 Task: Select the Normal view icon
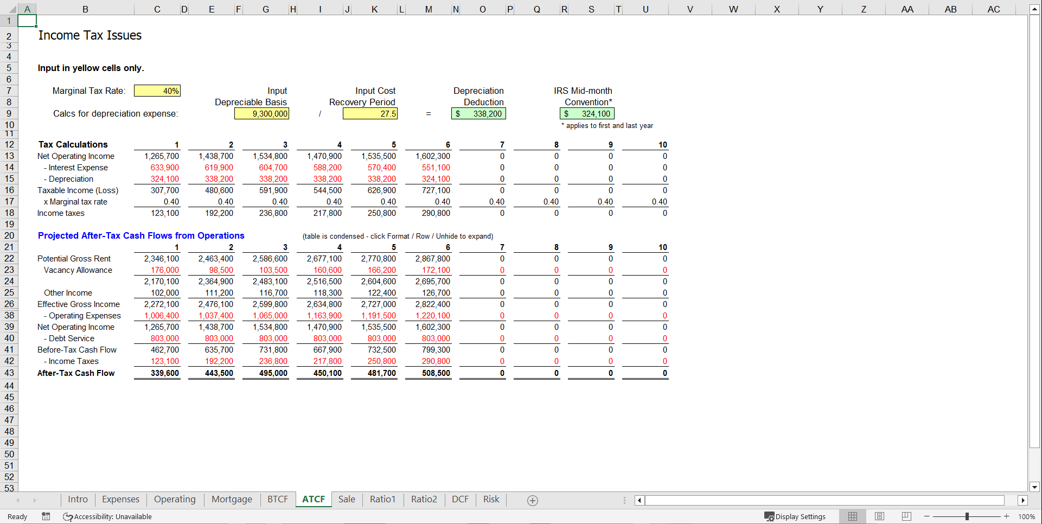point(852,516)
